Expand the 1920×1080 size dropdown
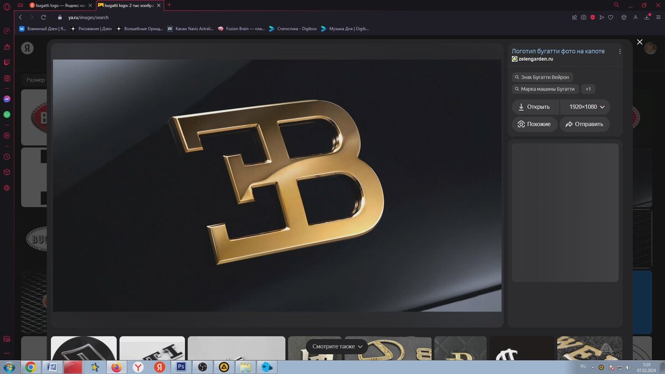This screenshot has width=665, height=374. [x=586, y=107]
